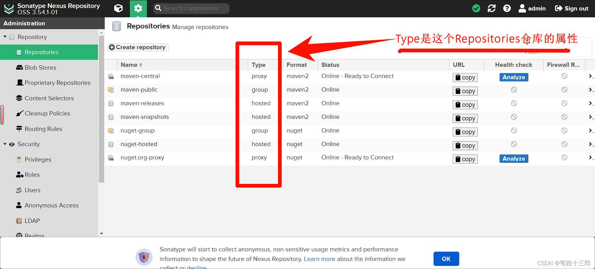Expand nuget-group row chevron
The image size is (595, 269).
tap(590, 131)
